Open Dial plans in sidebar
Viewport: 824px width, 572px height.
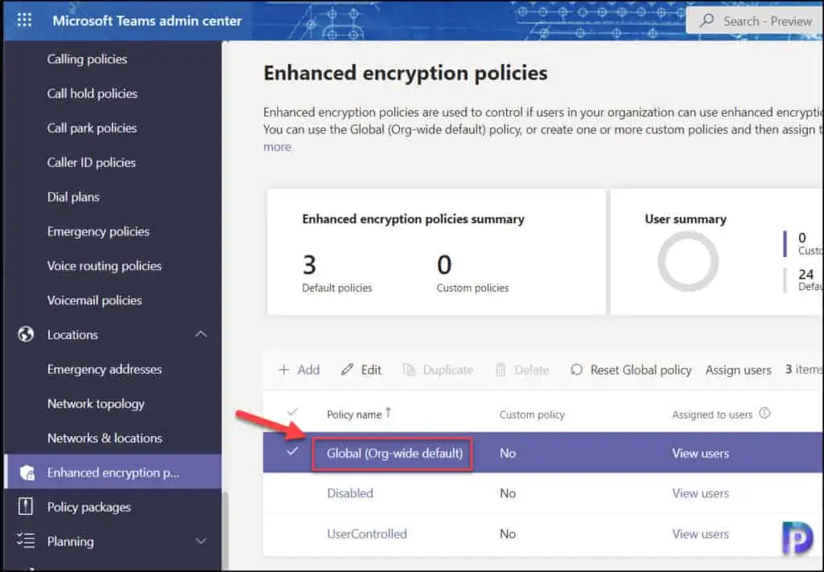pyautogui.click(x=73, y=197)
